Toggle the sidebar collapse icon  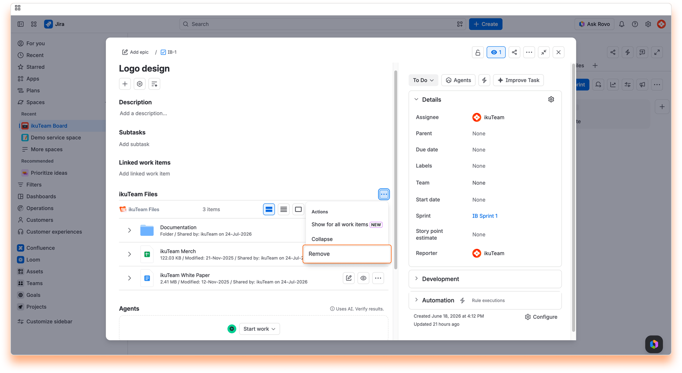21,24
